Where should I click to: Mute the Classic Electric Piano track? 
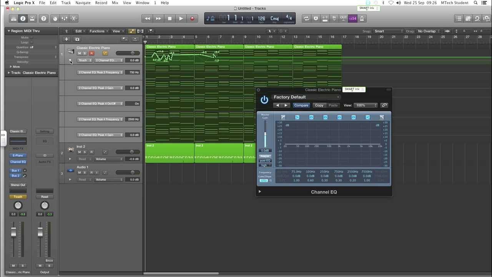(79, 53)
